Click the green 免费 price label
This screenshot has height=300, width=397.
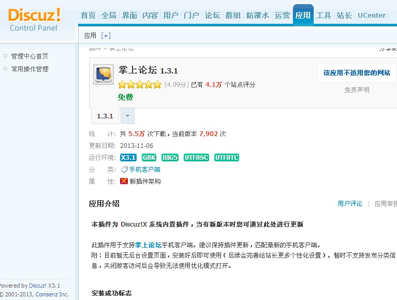pos(125,97)
